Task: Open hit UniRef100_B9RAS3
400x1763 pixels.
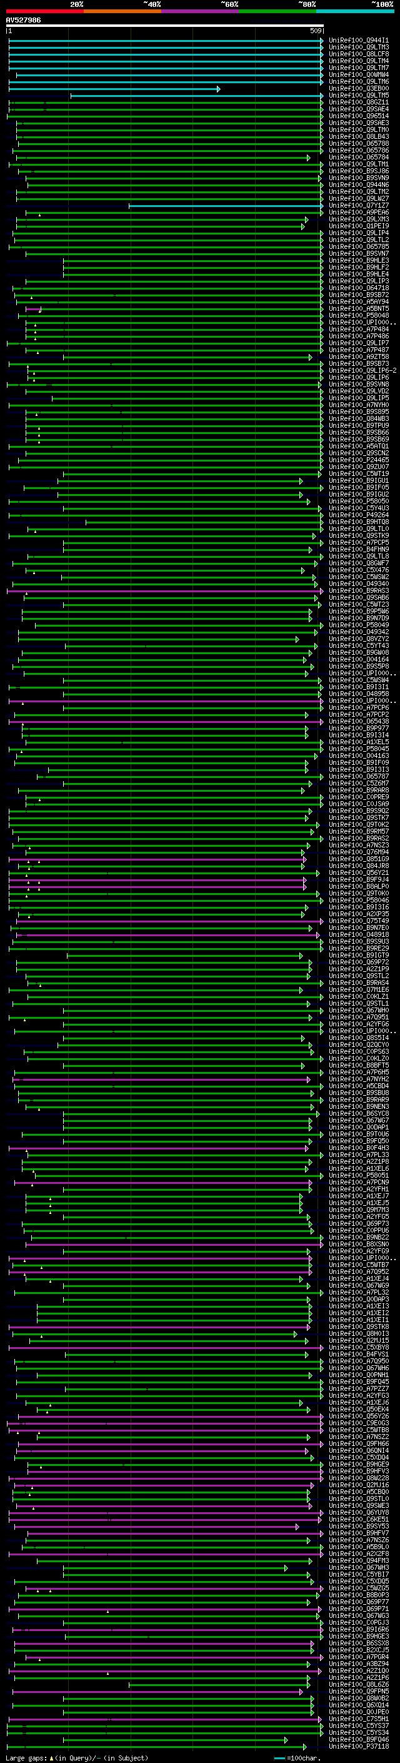Action: pyautogui.click(x=358, y=590)
